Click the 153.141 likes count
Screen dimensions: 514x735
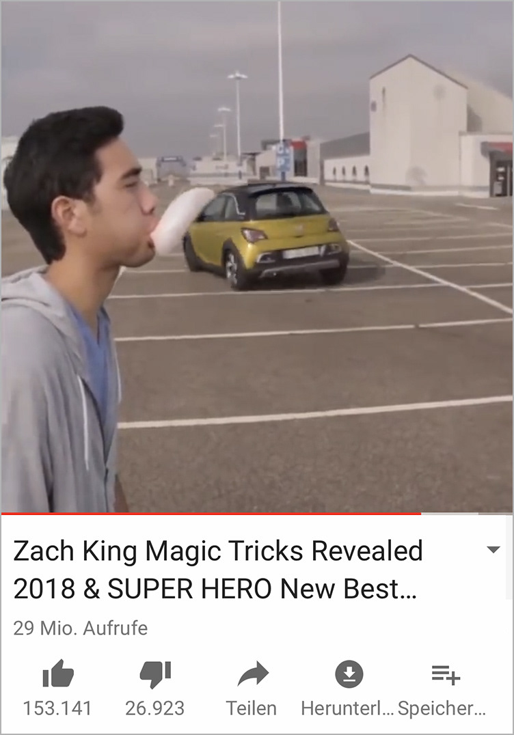(x=57, y=708)
